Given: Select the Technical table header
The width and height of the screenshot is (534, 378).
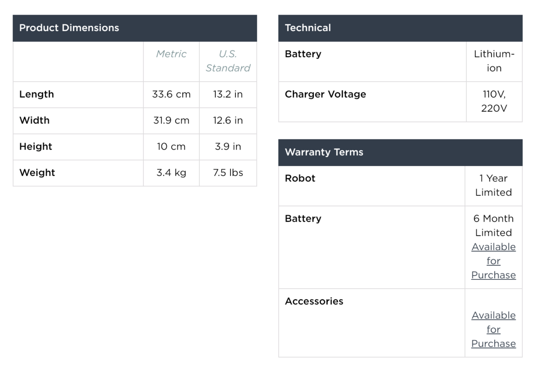Looking at the screenshot, I should coord(400,28).
